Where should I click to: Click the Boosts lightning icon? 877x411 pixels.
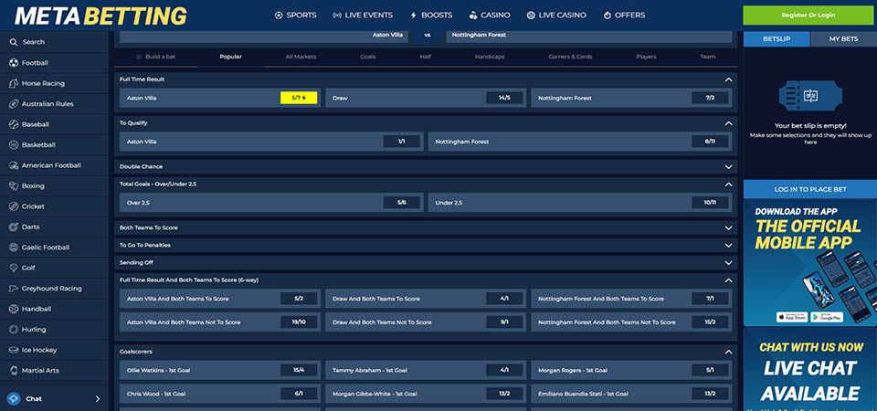click(x=413, y=16)
